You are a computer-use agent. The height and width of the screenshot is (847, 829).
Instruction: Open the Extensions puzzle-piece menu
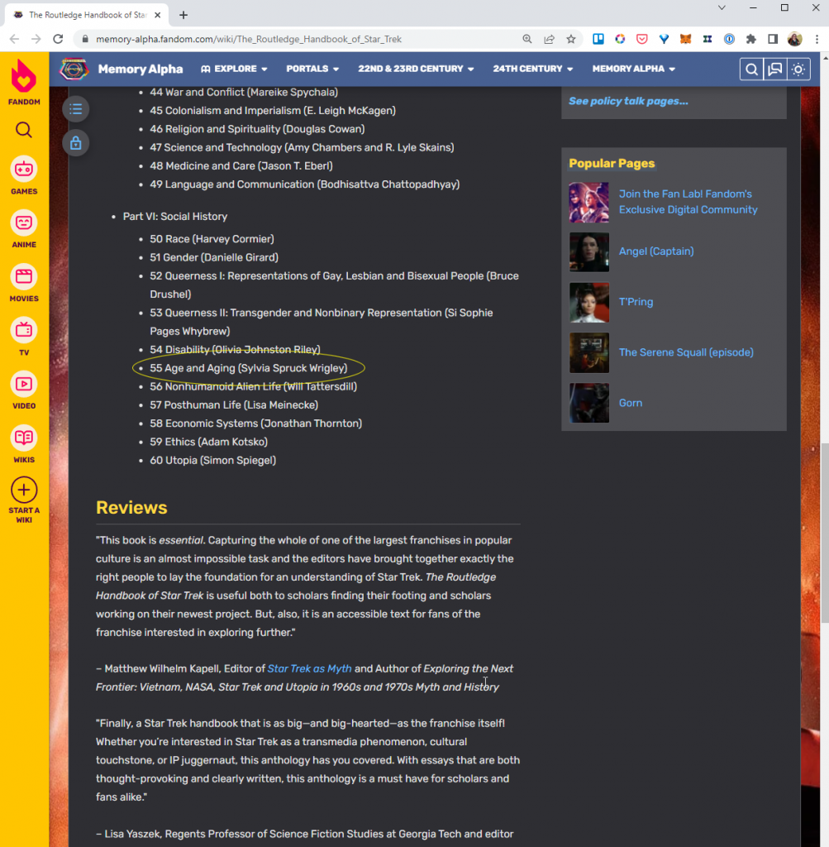coord(750,39)
